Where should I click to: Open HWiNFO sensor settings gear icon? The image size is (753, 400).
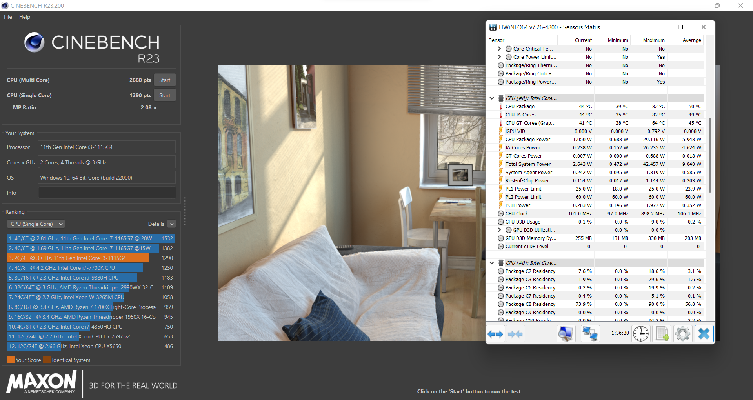click(683, 334)
